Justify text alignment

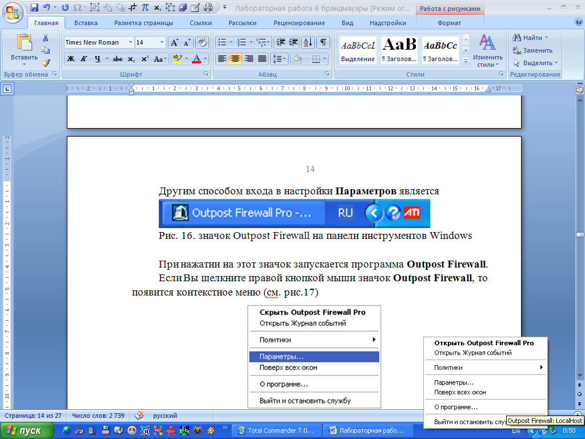point(262,59)
